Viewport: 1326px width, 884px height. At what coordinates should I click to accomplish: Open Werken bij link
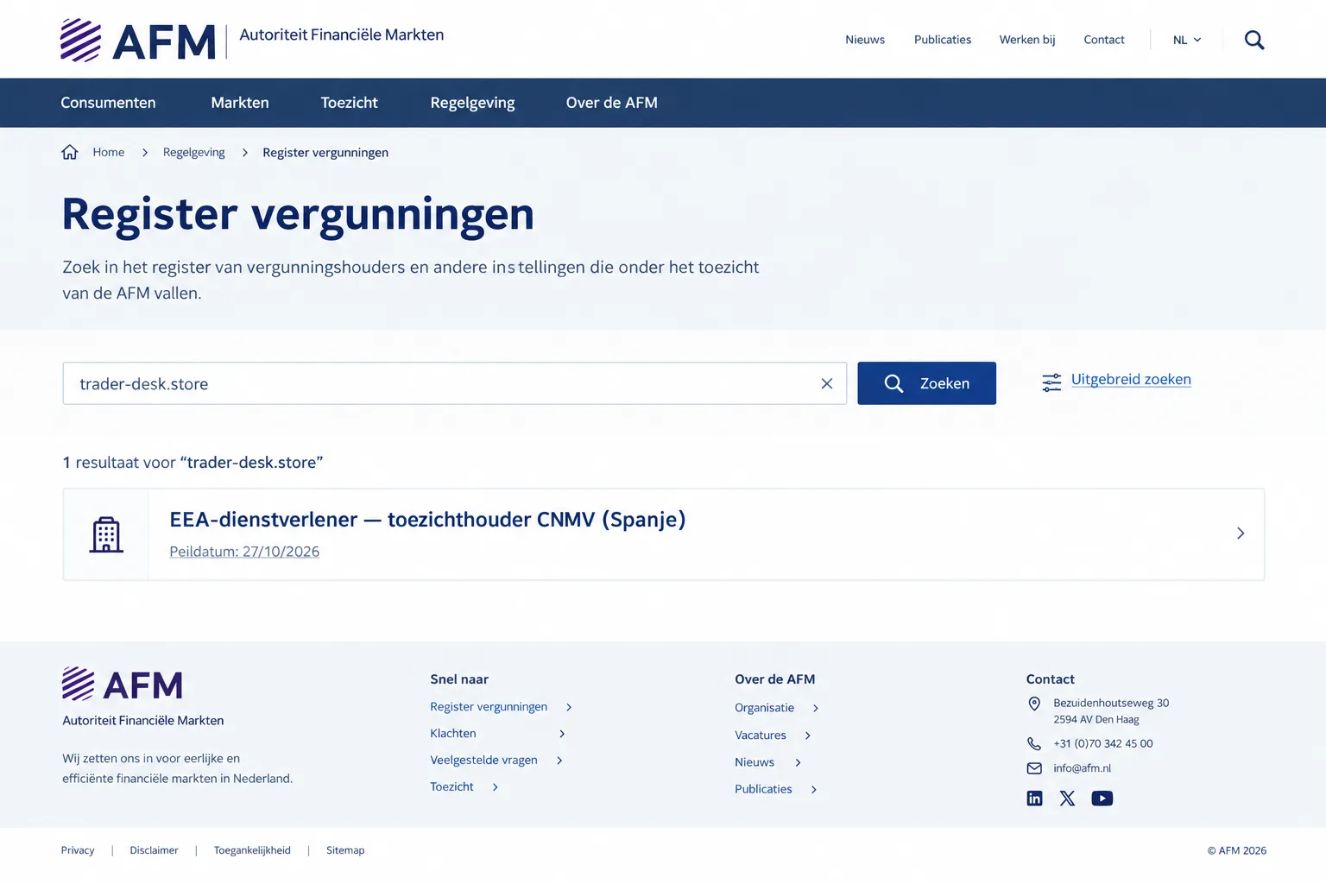(x=1027, y=40)
